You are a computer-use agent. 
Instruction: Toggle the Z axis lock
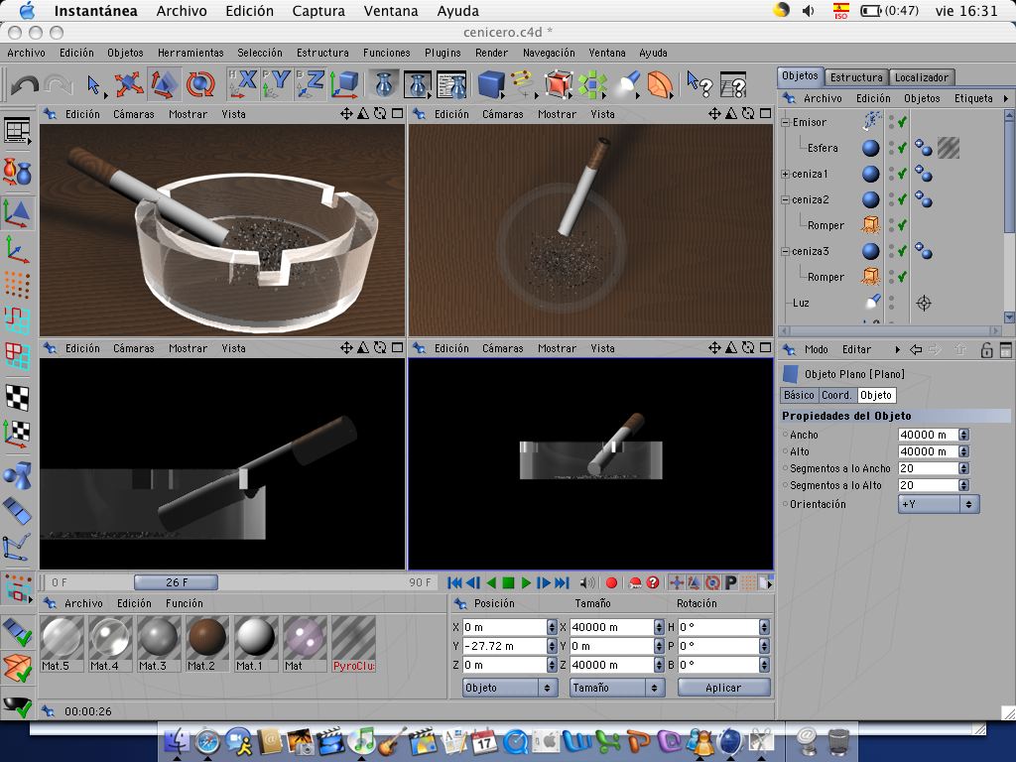310,84
